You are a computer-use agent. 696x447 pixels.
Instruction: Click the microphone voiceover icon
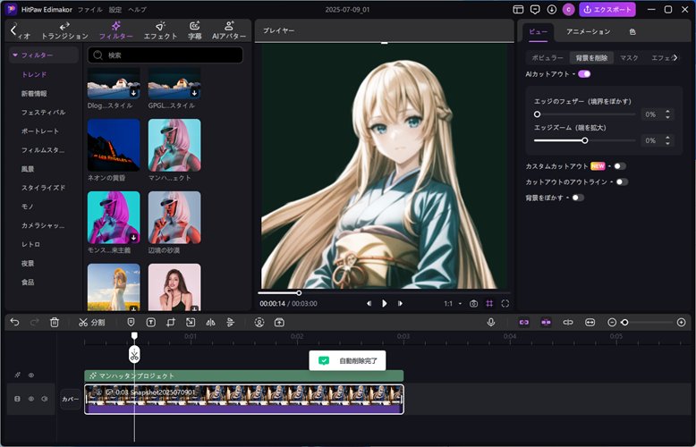[x=491, y=323]
